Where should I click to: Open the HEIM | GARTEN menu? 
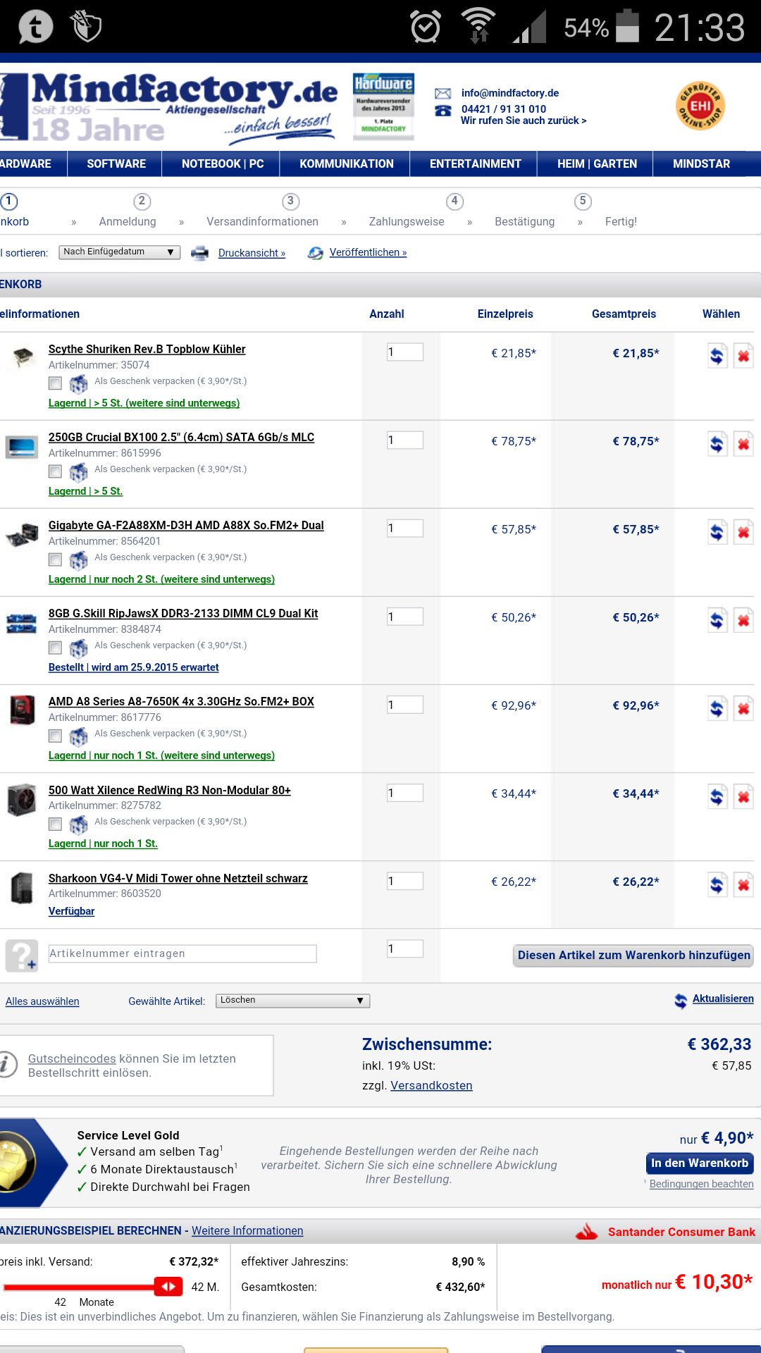pyautogui.click(x=597, y=163)
